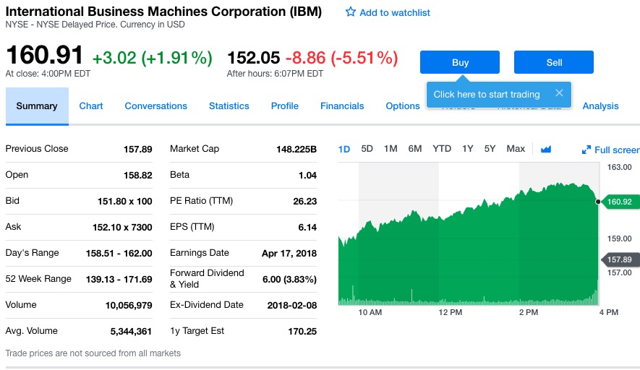Open the Financials tab
The width and height of the screenshot is (640, 370).
click(342, 106)
